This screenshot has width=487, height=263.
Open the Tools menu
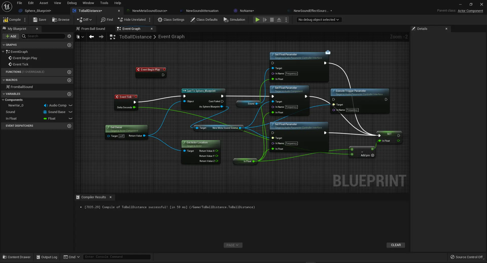click(x=104, y=3)
